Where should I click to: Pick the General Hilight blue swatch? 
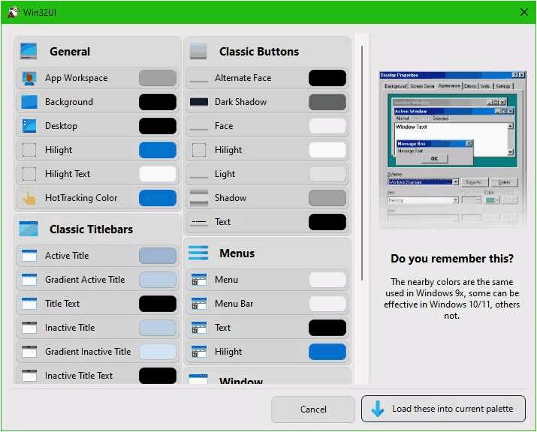(158, 150)
